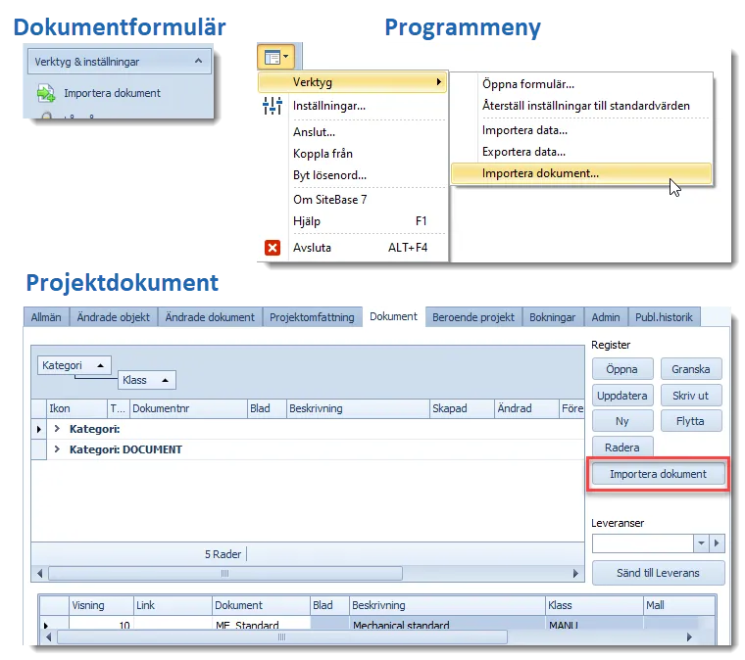The width and height of the screenshot is (745, 660).
Task: Select the ME_Standard document cell
Action: point(262,624)
